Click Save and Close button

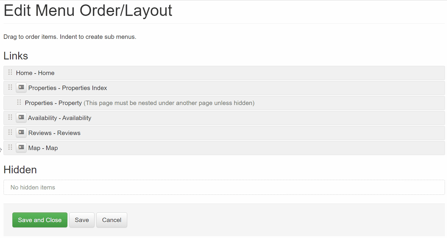pyautogui.click(x=40, y=220)
